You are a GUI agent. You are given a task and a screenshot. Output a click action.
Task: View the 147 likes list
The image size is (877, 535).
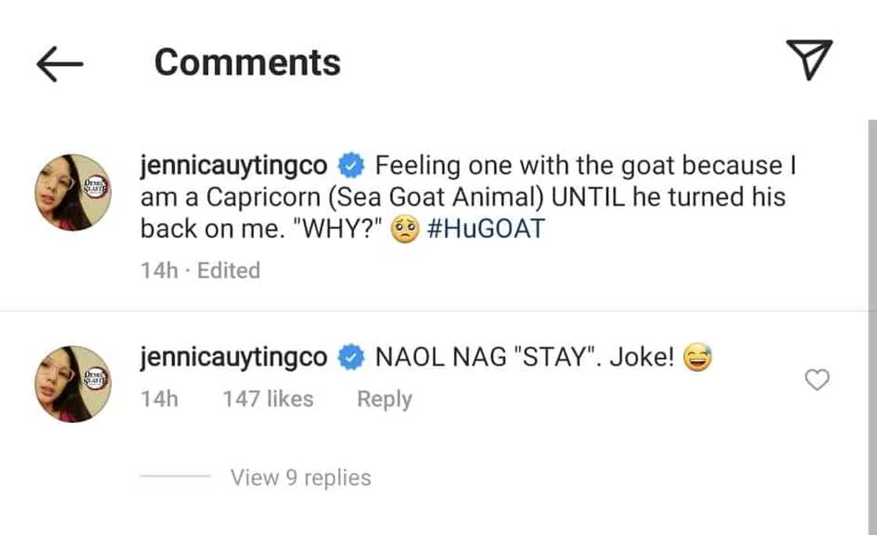coord(268,399)
